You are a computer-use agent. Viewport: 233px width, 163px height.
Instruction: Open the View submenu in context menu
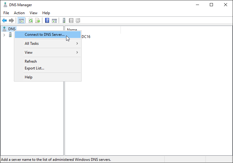tap(48, 52)
